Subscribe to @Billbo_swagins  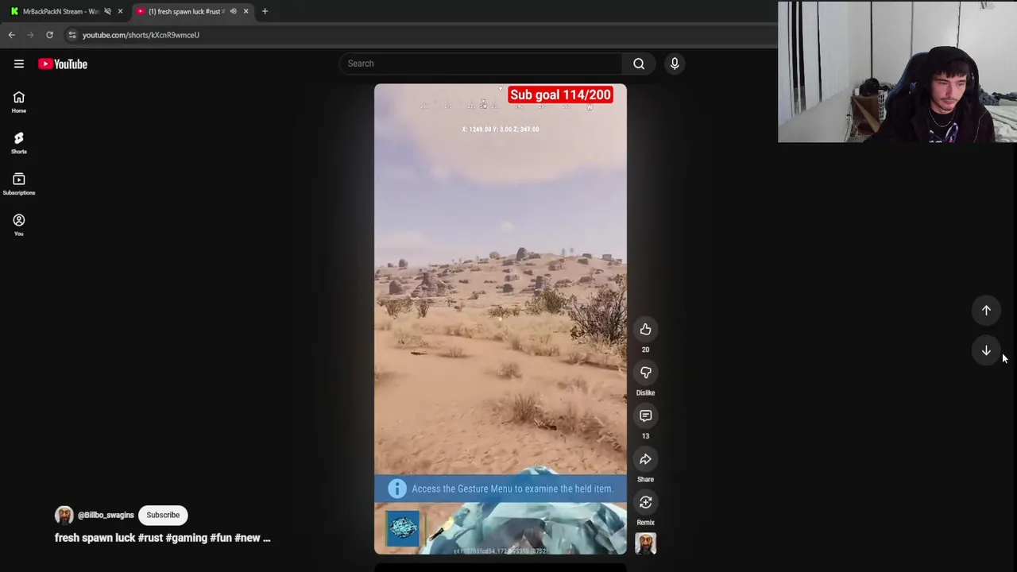click(x=163, y=515)
